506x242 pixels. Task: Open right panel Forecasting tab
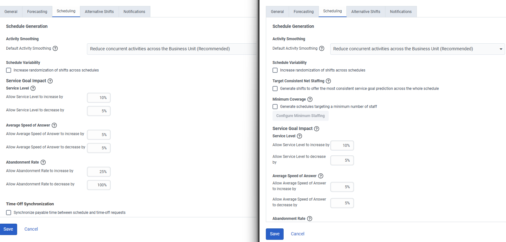coord(304,12)
